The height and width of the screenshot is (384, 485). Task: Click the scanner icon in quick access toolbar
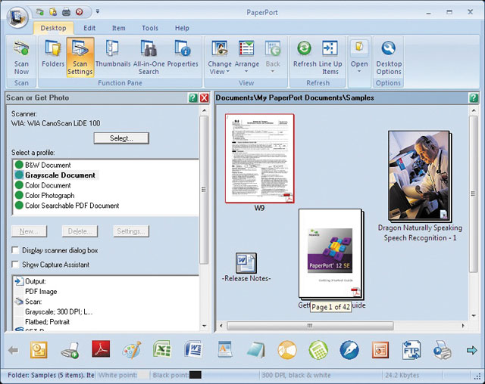click(x=39, y=12)
